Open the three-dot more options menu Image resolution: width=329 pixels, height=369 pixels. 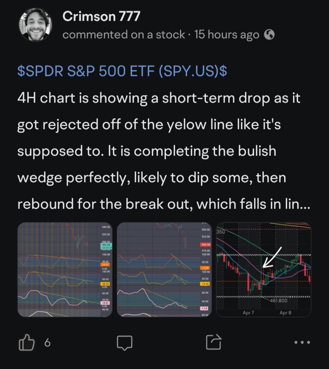click(302, 342)
